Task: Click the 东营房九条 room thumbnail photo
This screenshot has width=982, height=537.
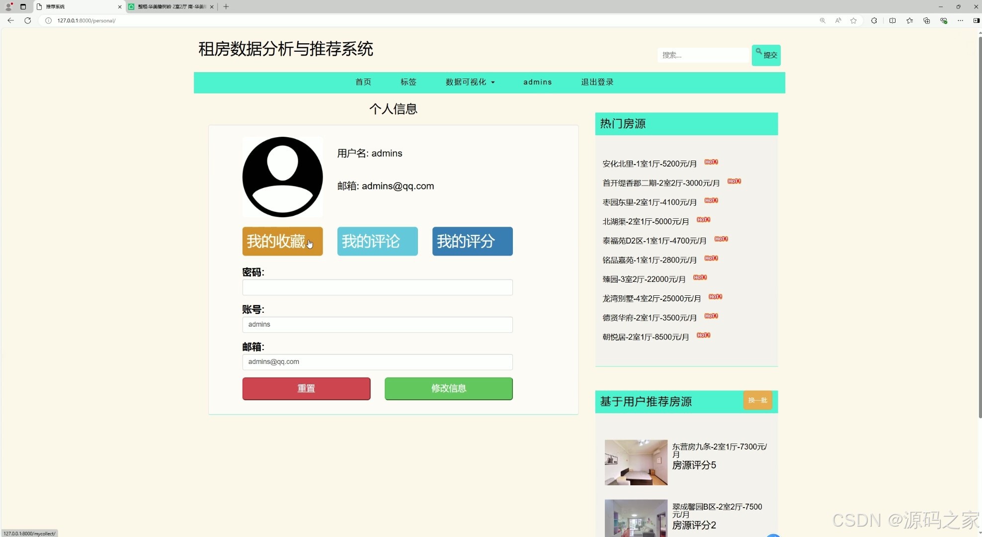Action: pos(636,462)
